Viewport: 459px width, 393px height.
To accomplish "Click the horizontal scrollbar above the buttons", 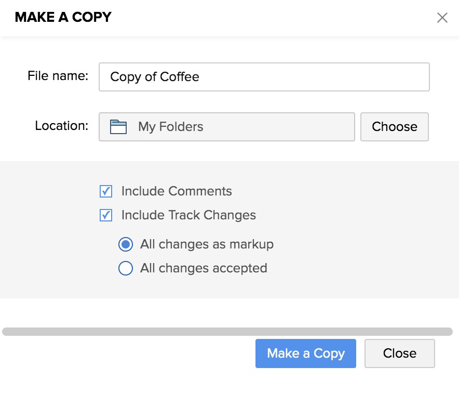I will [x=227, y=332].
